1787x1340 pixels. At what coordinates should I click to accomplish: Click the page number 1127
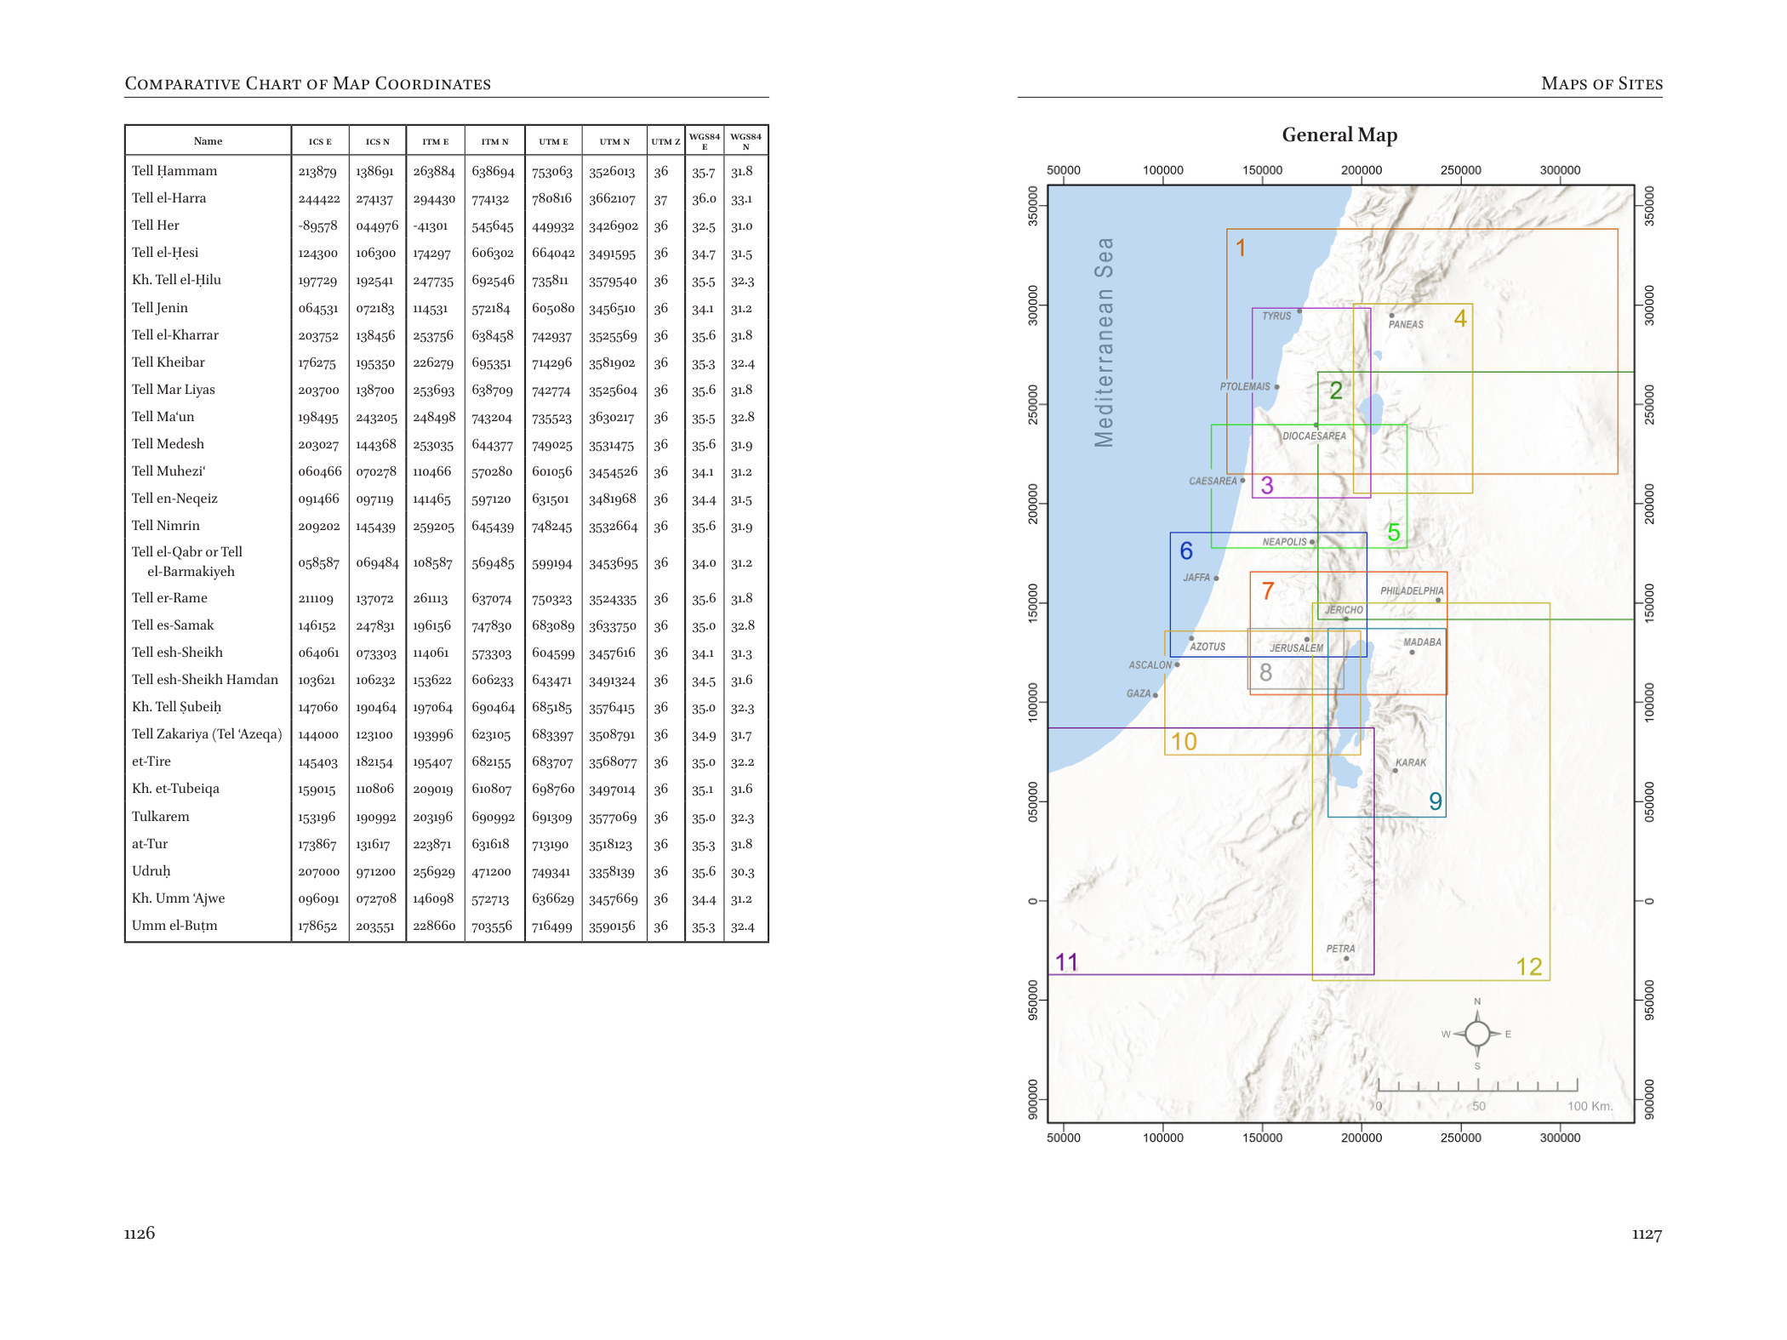click(1647, 1234)
